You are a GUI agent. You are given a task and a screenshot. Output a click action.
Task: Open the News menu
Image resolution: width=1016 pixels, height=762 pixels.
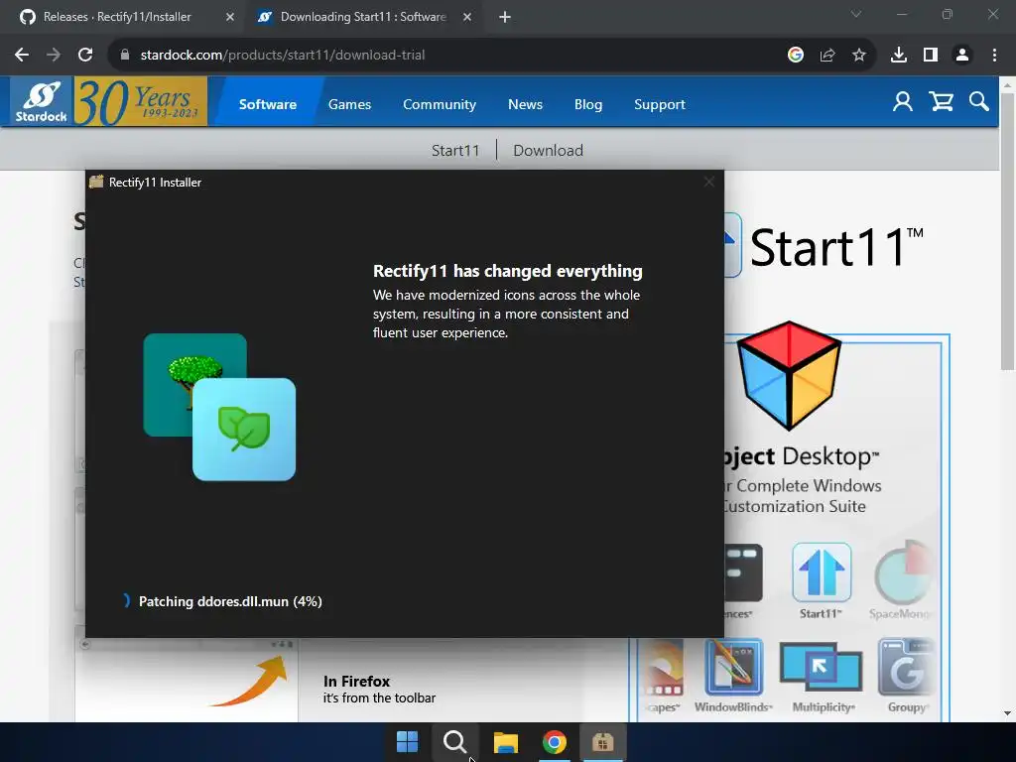[526, 104]
